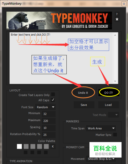Screen dimensions: 128x164
Task: Close the TypeMonkey window
Action: tap(124, 4)
